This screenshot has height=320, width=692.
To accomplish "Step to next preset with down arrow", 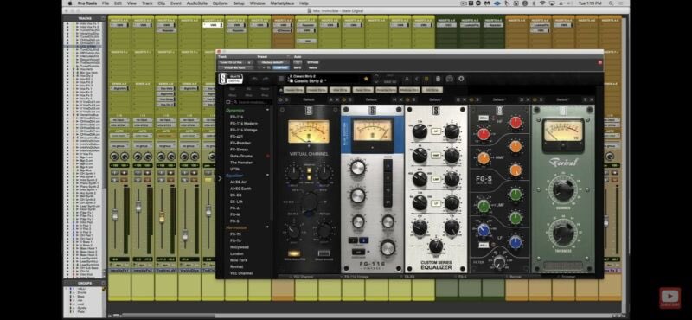I will coord(376,82).
